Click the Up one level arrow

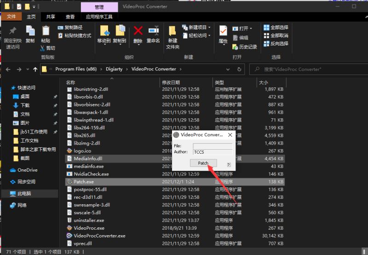[x=35, y=69]
